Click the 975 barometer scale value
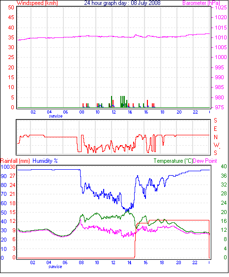This screenshot has width=229, height=277. [219, 107]
